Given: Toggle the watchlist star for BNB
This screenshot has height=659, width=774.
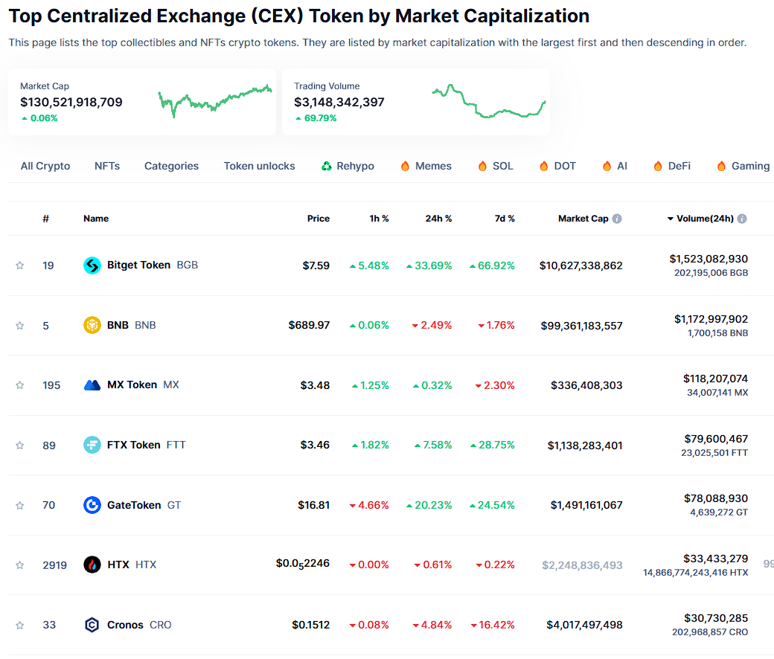Looking at the screenshot, I should pyautogui.click(x=19, y=325).
